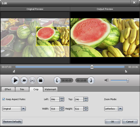Increase the Top value with up arrow
This screenshot has height=127, width=140.
pyautogui.click(x=86, y=98)
